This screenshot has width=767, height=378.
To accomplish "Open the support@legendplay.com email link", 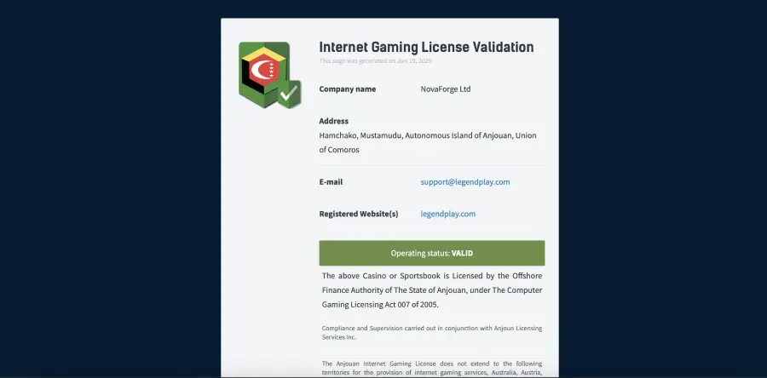I will (x=465, y=182).
